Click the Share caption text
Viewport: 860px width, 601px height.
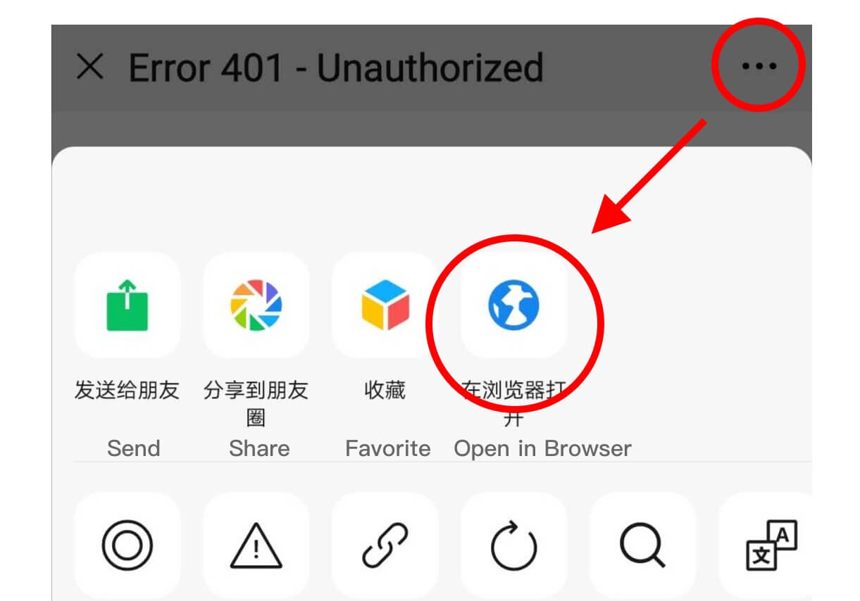259,448
